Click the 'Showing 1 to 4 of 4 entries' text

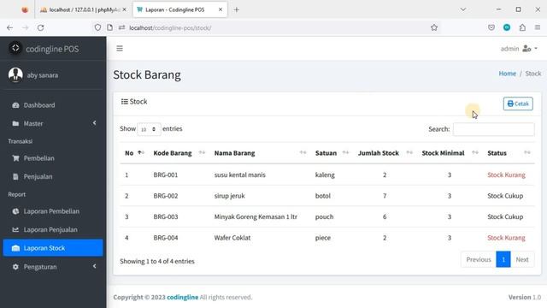[157, 261]
